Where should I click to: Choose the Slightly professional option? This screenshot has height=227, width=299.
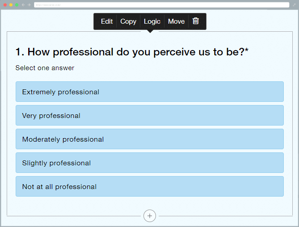[150, 163]
